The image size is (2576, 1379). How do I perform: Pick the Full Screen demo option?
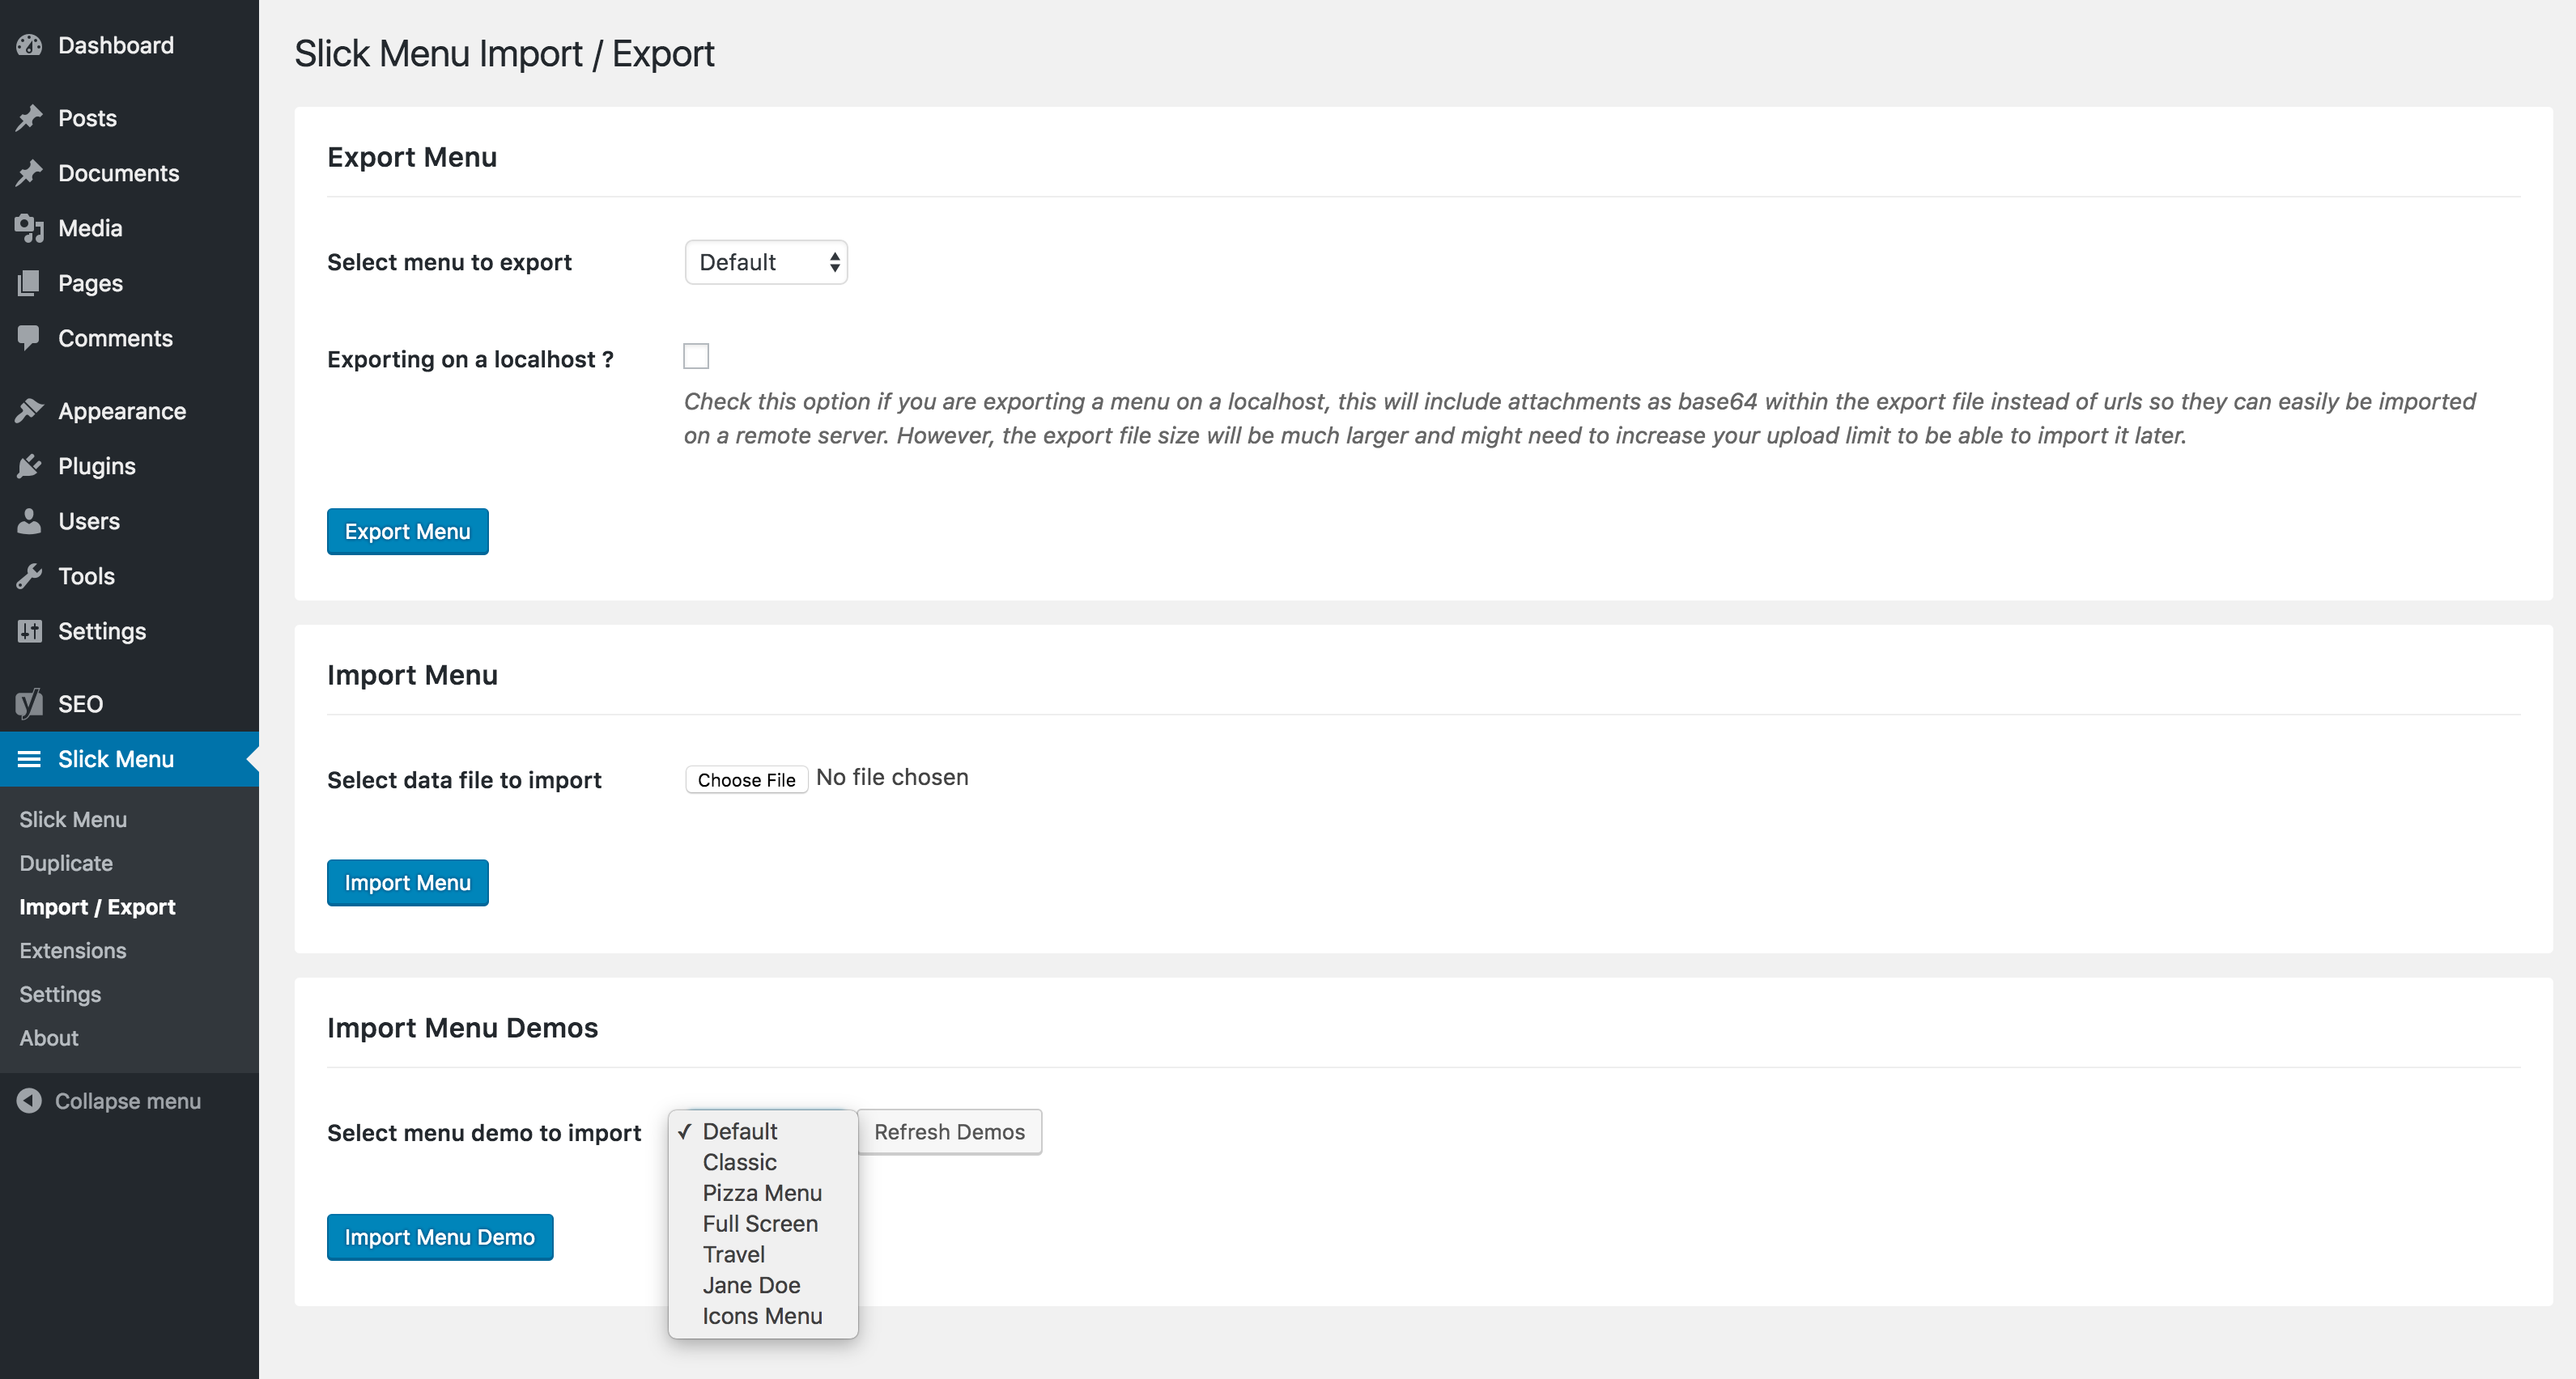click(x=760, y=1224)
